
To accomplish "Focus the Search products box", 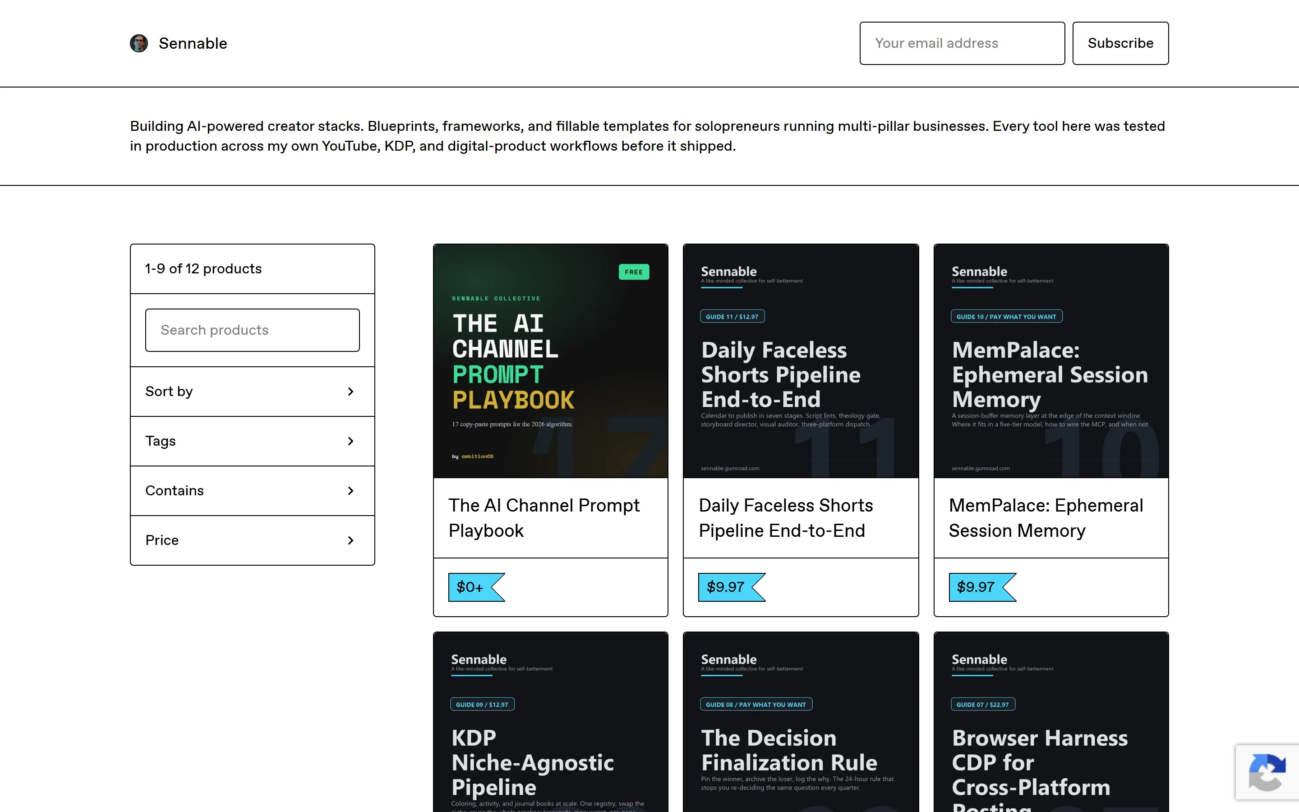I will click(252, 330).
